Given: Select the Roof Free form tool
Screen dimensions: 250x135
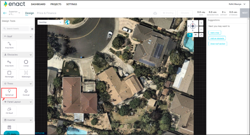Looking at the screenshot, I should [x=9, y=45].
